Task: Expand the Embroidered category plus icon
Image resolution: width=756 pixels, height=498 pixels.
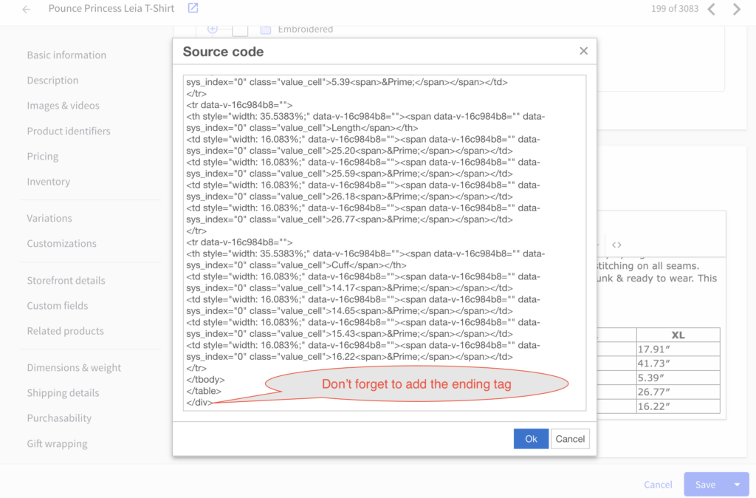Action: 212,29
